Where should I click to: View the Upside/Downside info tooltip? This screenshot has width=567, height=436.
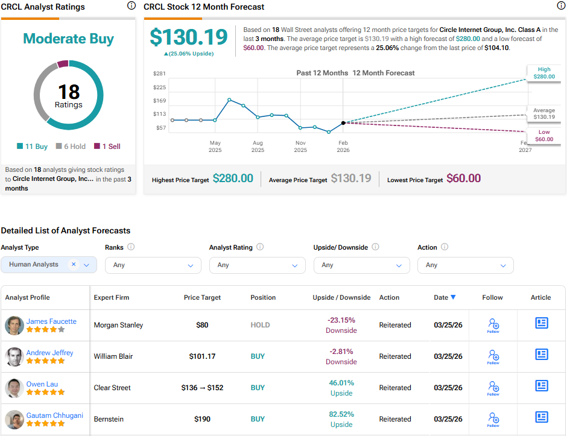375,247
